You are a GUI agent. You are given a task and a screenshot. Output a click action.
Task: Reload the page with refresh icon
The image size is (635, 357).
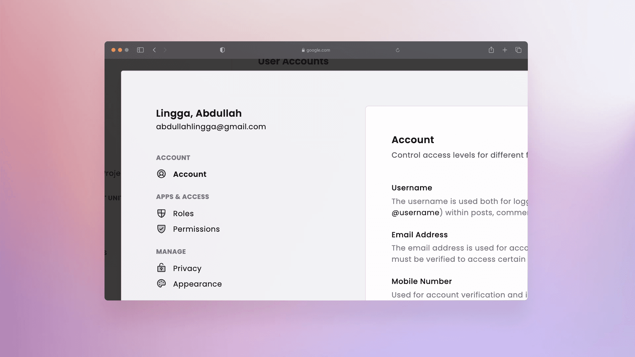[x=398, y=50]
